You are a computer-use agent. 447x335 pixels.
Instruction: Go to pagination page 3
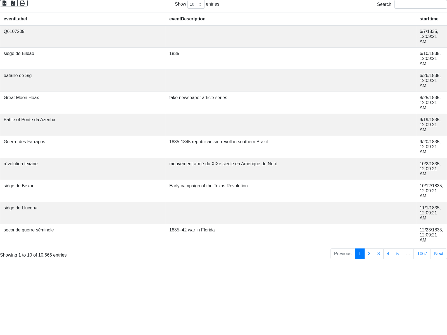[379, 254]
